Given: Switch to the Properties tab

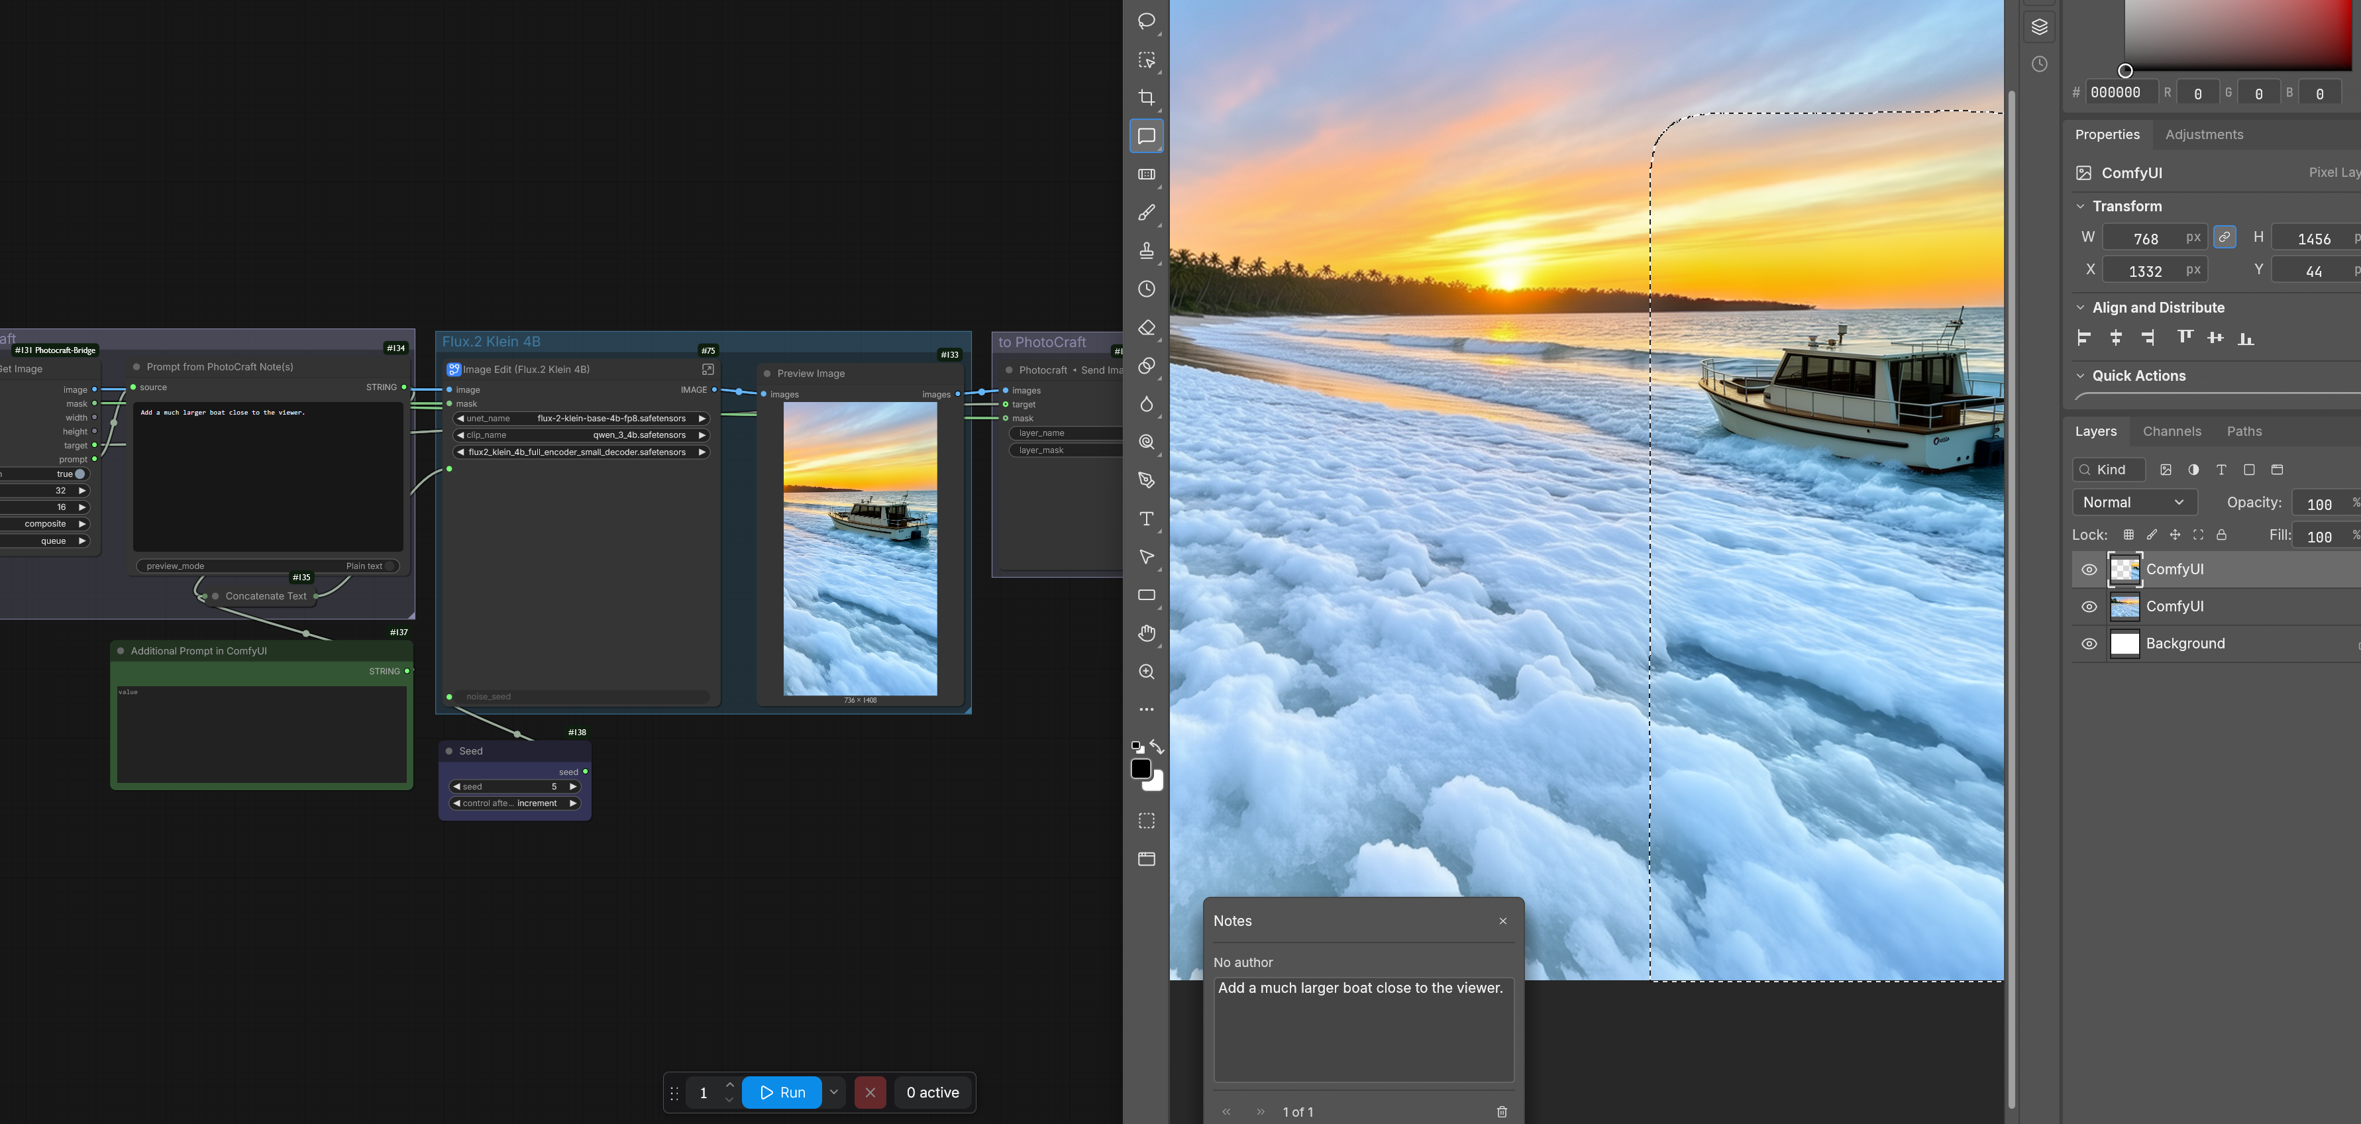Looking at the screenshot, I should click(2107, 134).
